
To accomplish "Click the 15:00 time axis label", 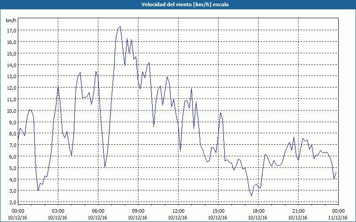I will (x=218, y=211).
